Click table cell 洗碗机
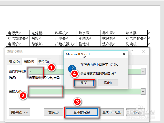 pos(136,44)
